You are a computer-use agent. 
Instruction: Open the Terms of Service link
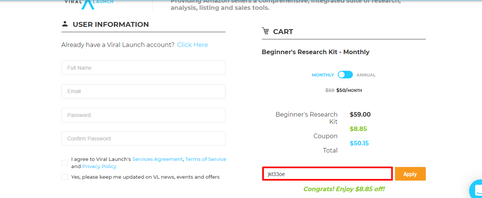(206, 159)
